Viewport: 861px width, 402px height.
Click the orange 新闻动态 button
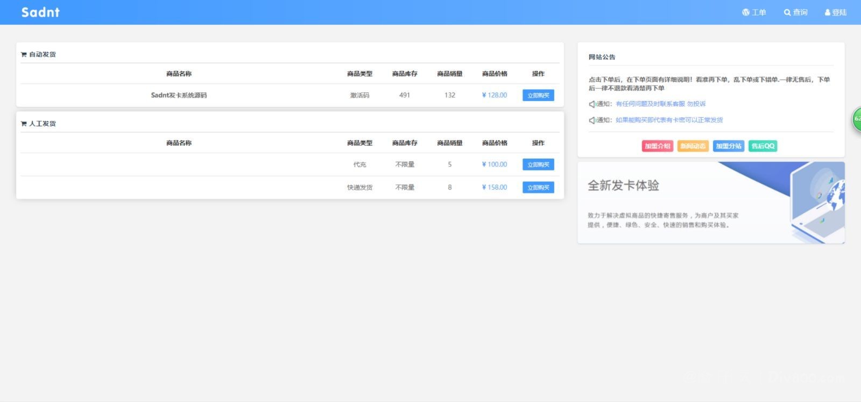point(693,146)
